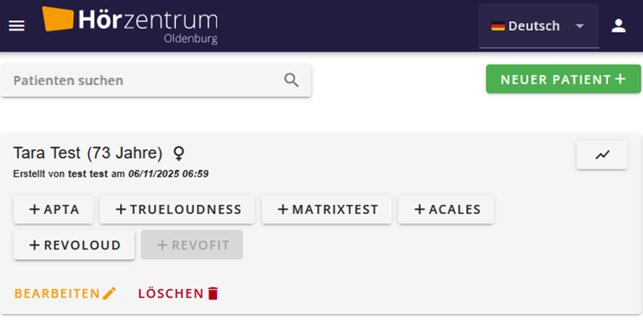Click the German flag icon
This screenshot has height=323, width=643.
click(x=498, y=26)
